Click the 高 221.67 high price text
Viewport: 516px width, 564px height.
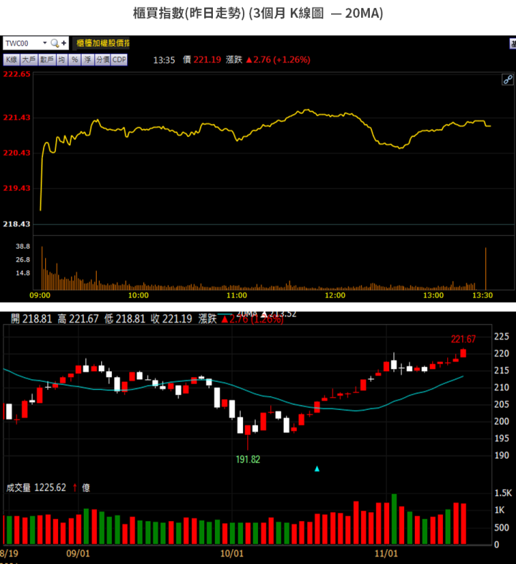(78, 319)
